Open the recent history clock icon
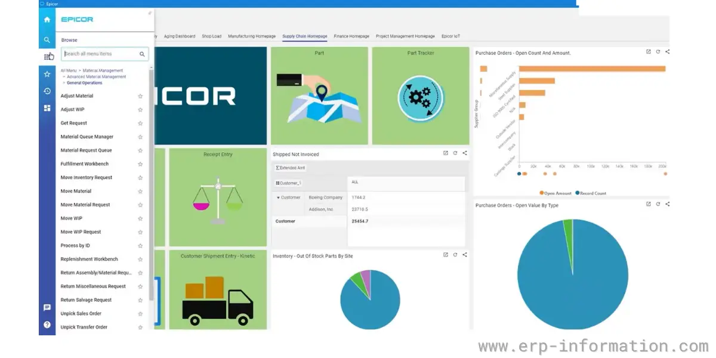 point(47,91)
